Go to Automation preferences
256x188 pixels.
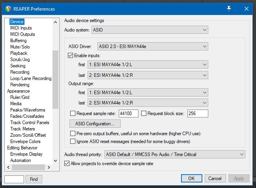[21, 160]
